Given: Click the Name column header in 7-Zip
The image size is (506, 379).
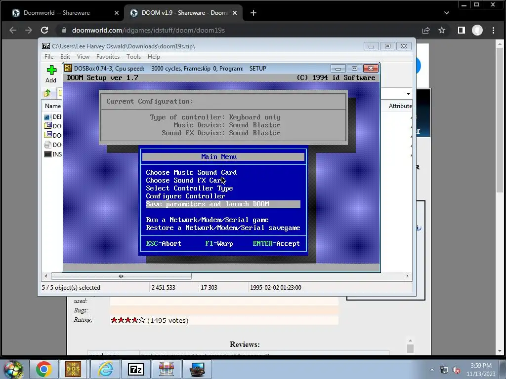Looking at the screenshot, I should tap(52, 106).
